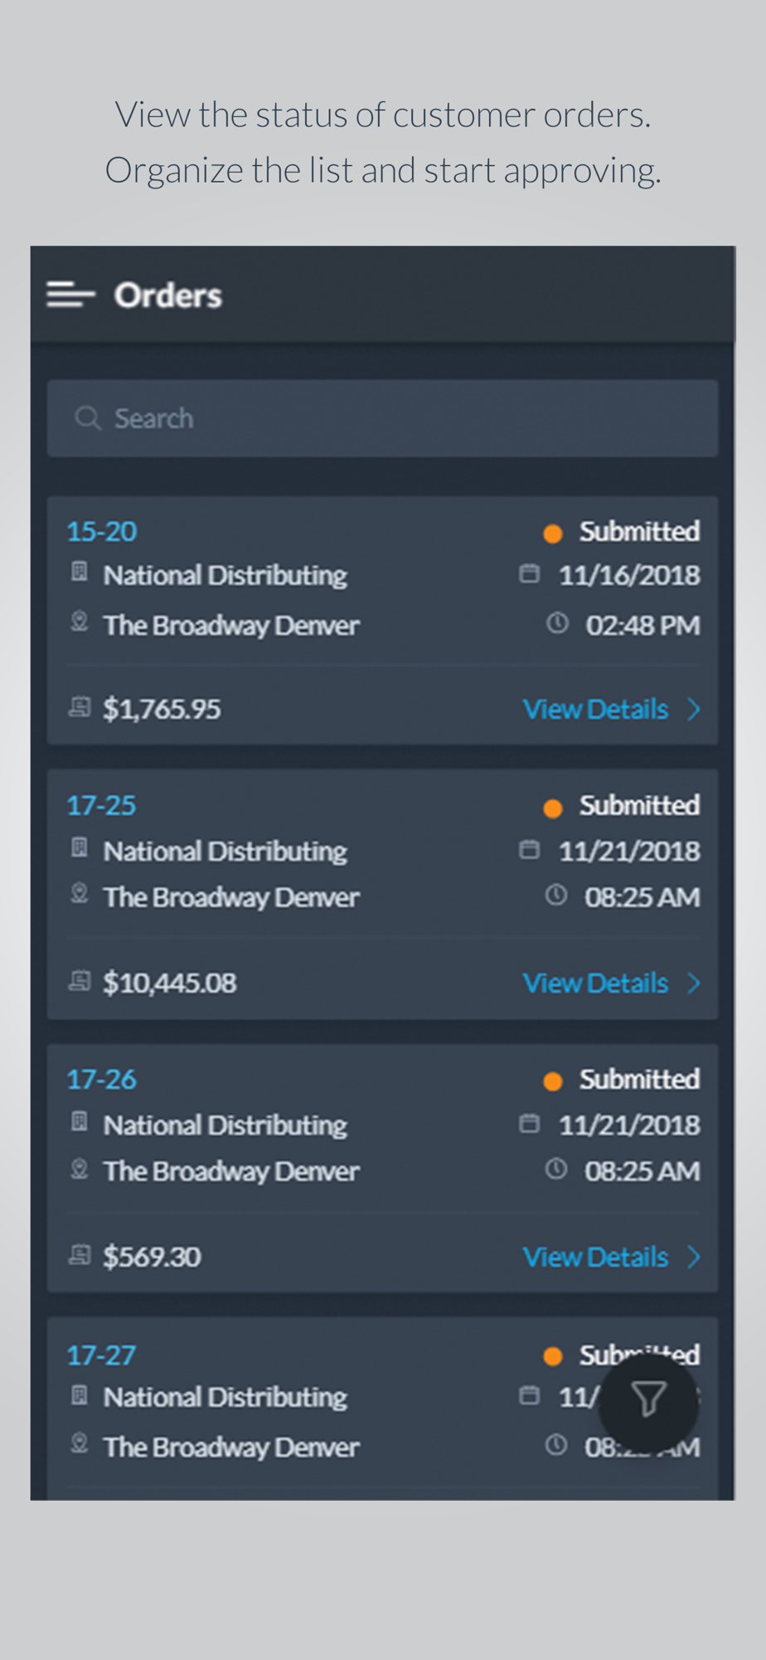Focus the Search input field
The height and width of the screenshot is (1660, 766).
click(x=382, y=418)
